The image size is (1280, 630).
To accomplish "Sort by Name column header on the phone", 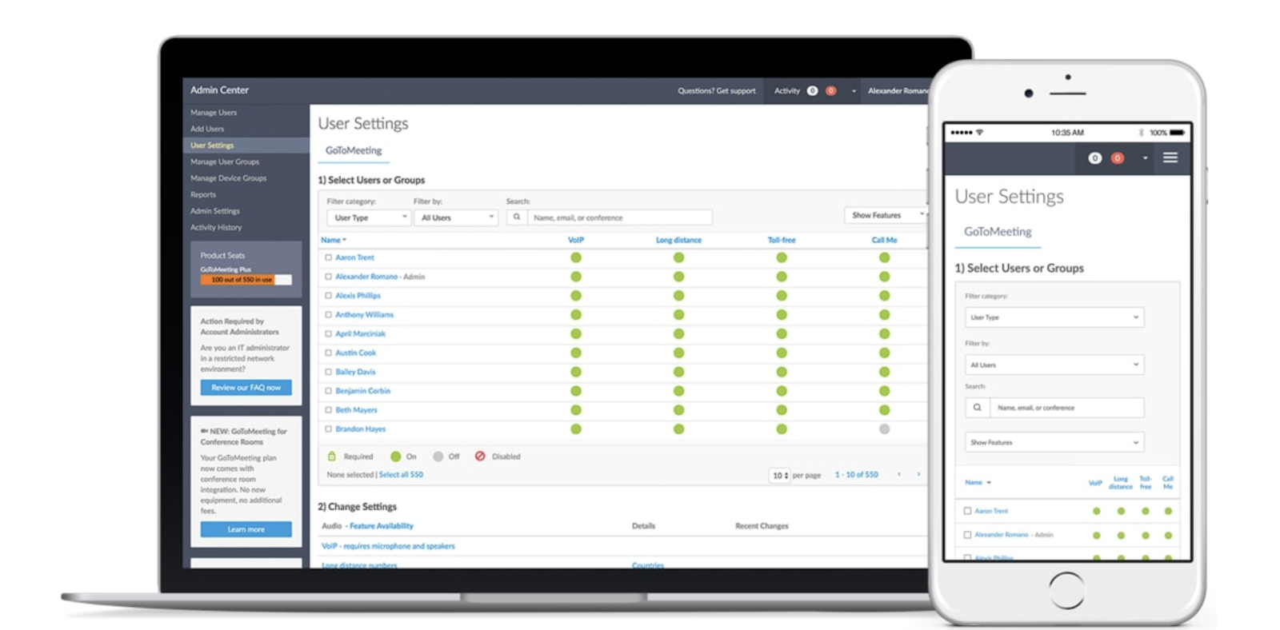I will 978,482.
